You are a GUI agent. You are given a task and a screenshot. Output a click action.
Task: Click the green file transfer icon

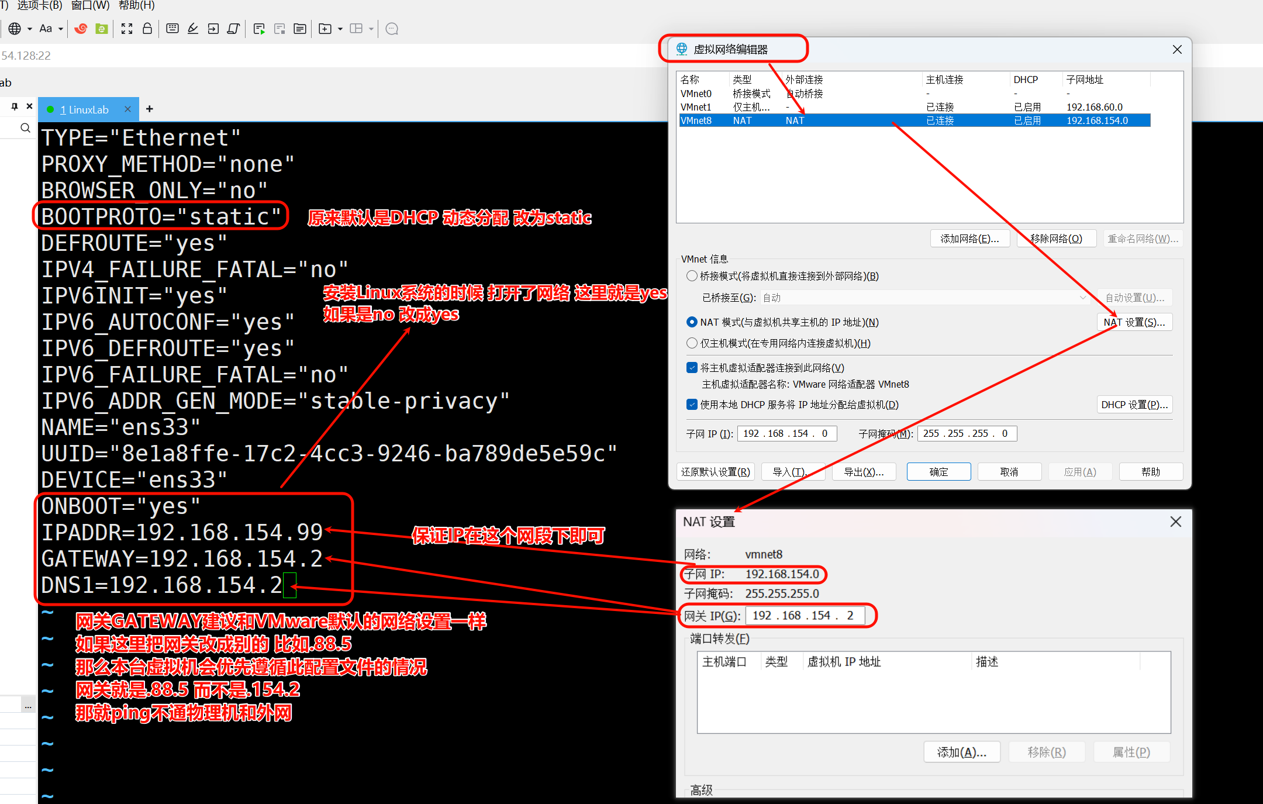[102, 29]
